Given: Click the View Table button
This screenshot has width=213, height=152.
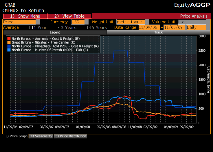Looking at the screenshot, I should pyautogui.click(x=69, y=16).
